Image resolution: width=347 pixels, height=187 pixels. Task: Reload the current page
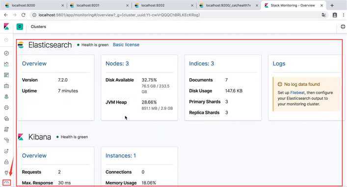point(23,15)
